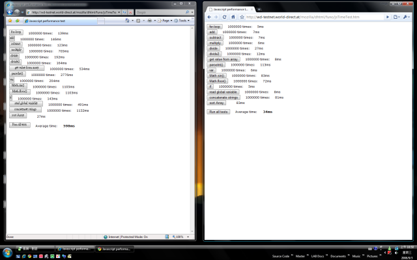
Task: Stop loading in Internet Explorer
Action: coord(130,12)
